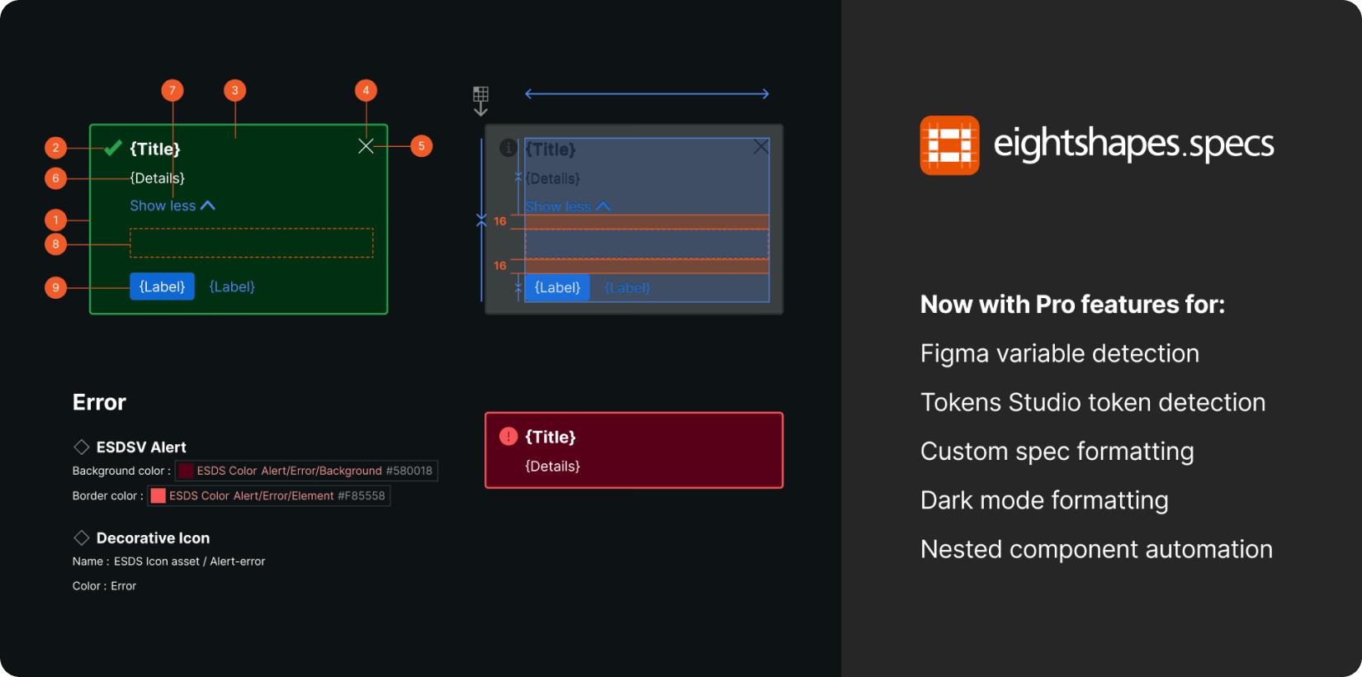Image resolution: width=1362 pixels, height=677 pixels.
Task: Click {Details} text in red error alert
Action: (x=553, y=466)
